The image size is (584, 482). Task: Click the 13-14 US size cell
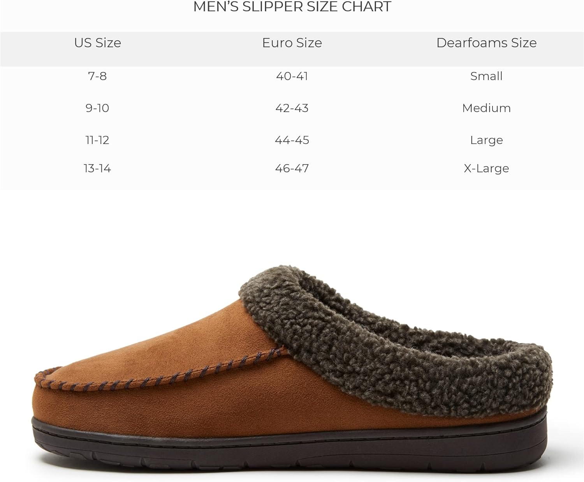pos(97,168)
